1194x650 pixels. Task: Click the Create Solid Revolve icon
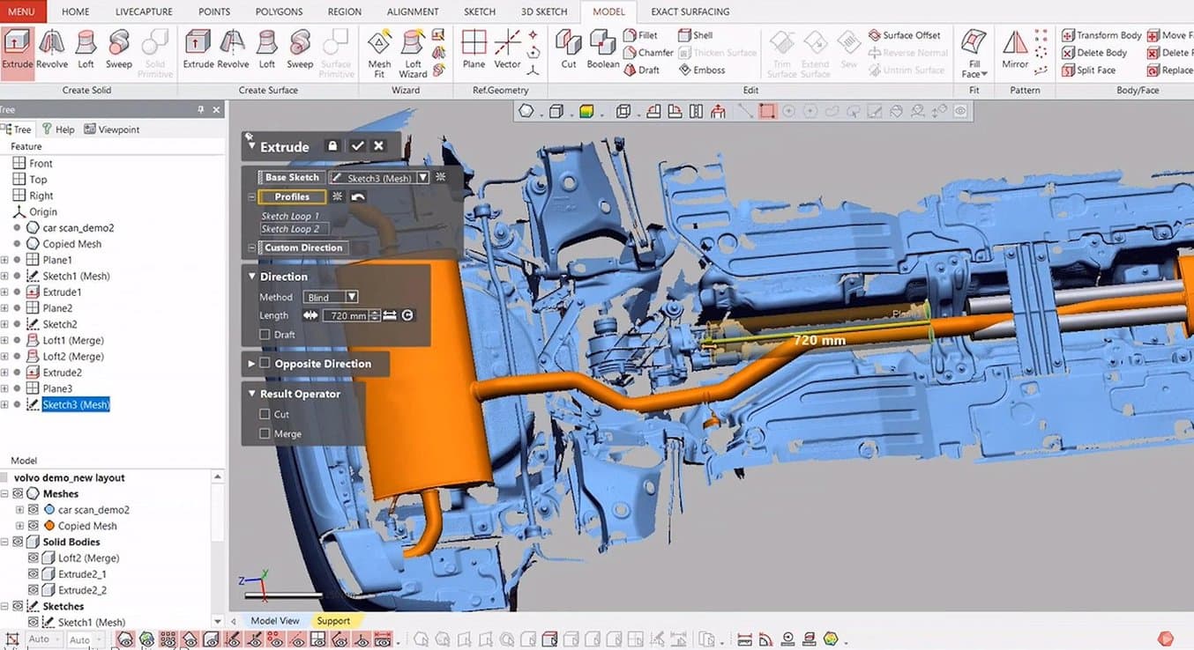pyautogui.click(x=52, y=49)
